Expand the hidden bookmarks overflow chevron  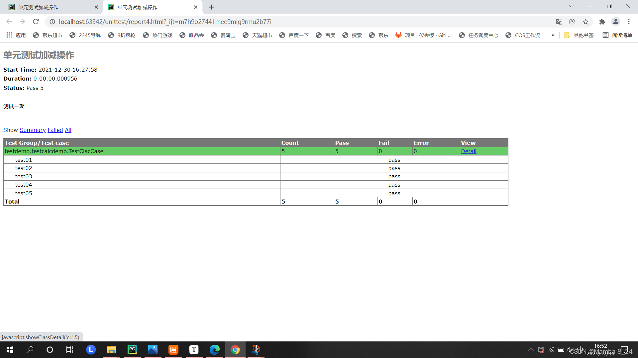(x=553, y=35)
